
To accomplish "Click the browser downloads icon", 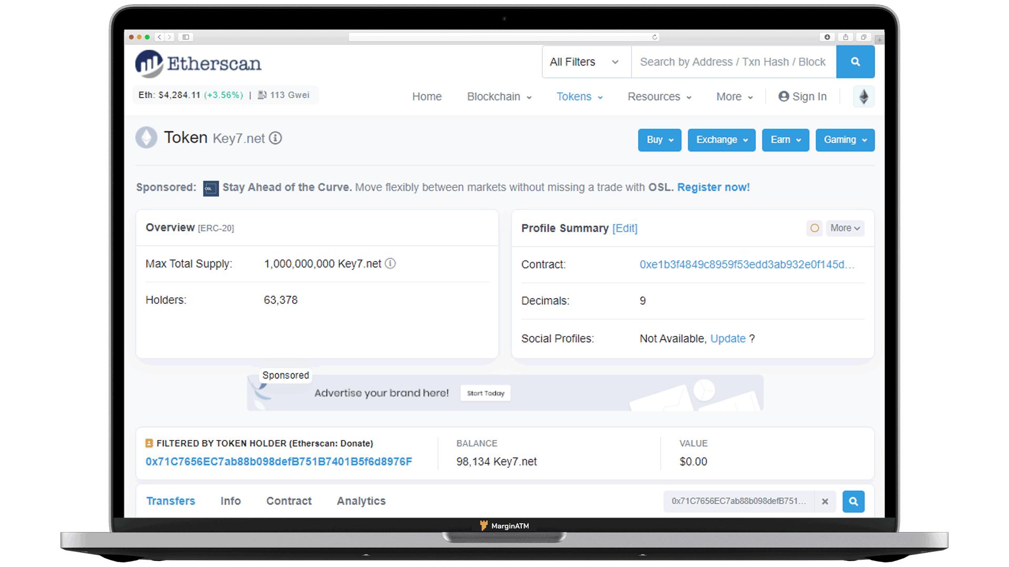I will (827, 37).
